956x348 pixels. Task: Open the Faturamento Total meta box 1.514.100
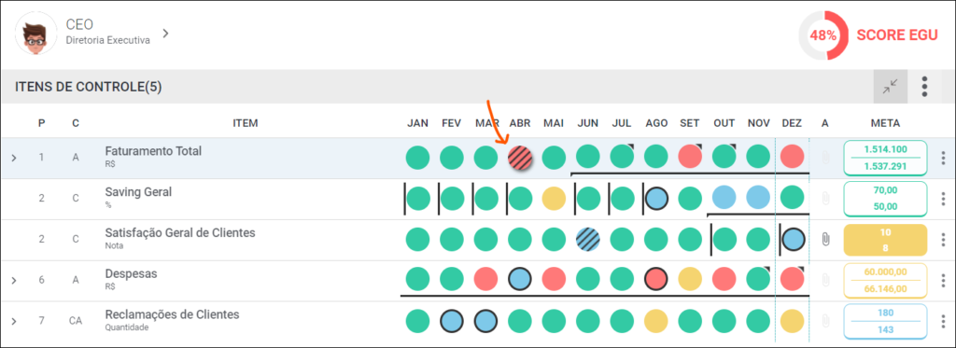pos(885,158)
